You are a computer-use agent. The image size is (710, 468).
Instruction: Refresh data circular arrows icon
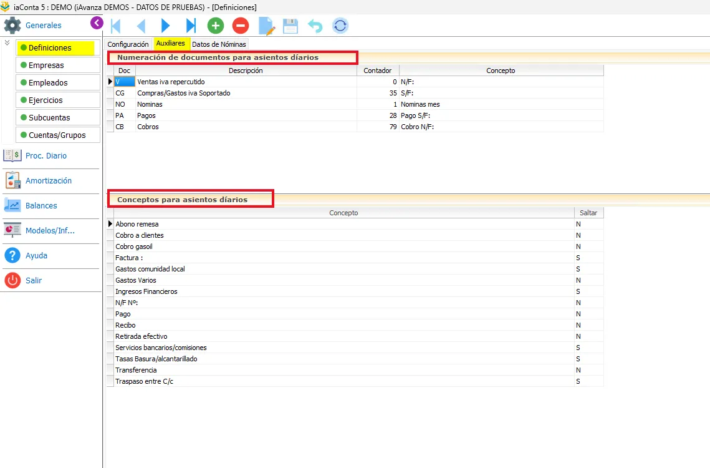[x=340, y=26]
